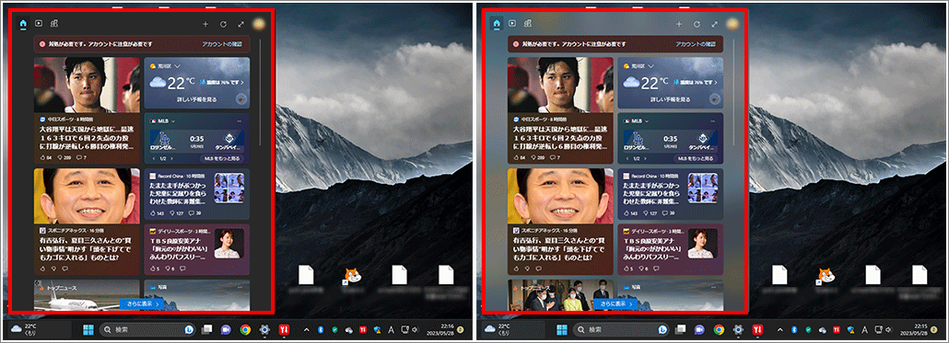Click the Bluetooth tray icon in right screenshot
This screenshot has width=949, height=343.
point(793,330)
